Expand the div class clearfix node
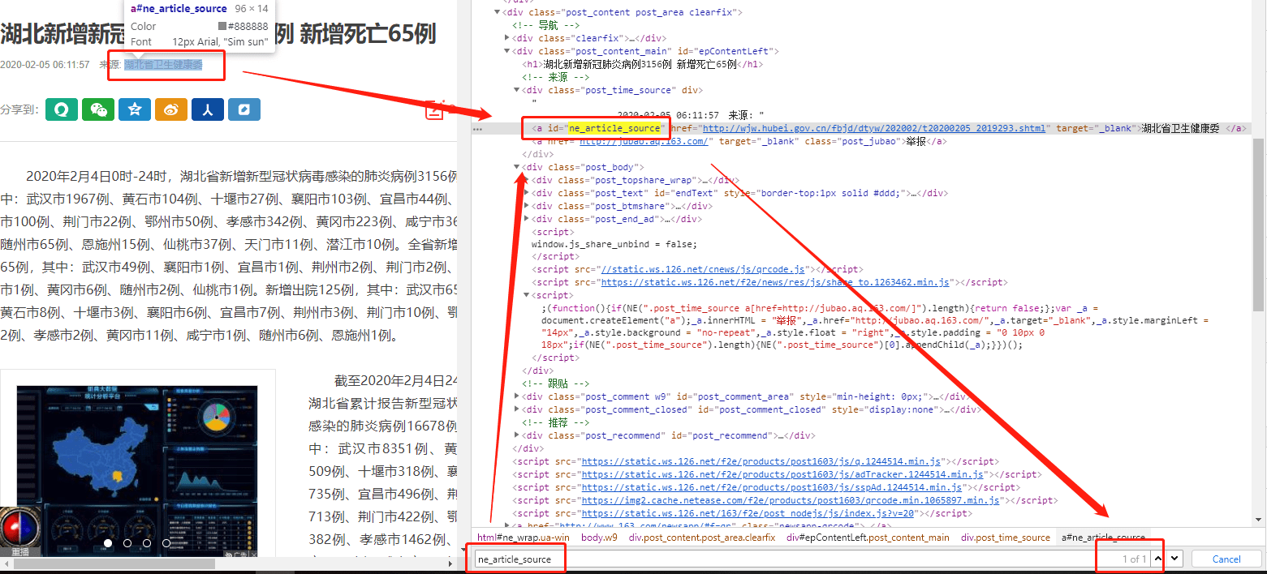This screenshot has height=574, width=1267. click(x=507, y=38)
